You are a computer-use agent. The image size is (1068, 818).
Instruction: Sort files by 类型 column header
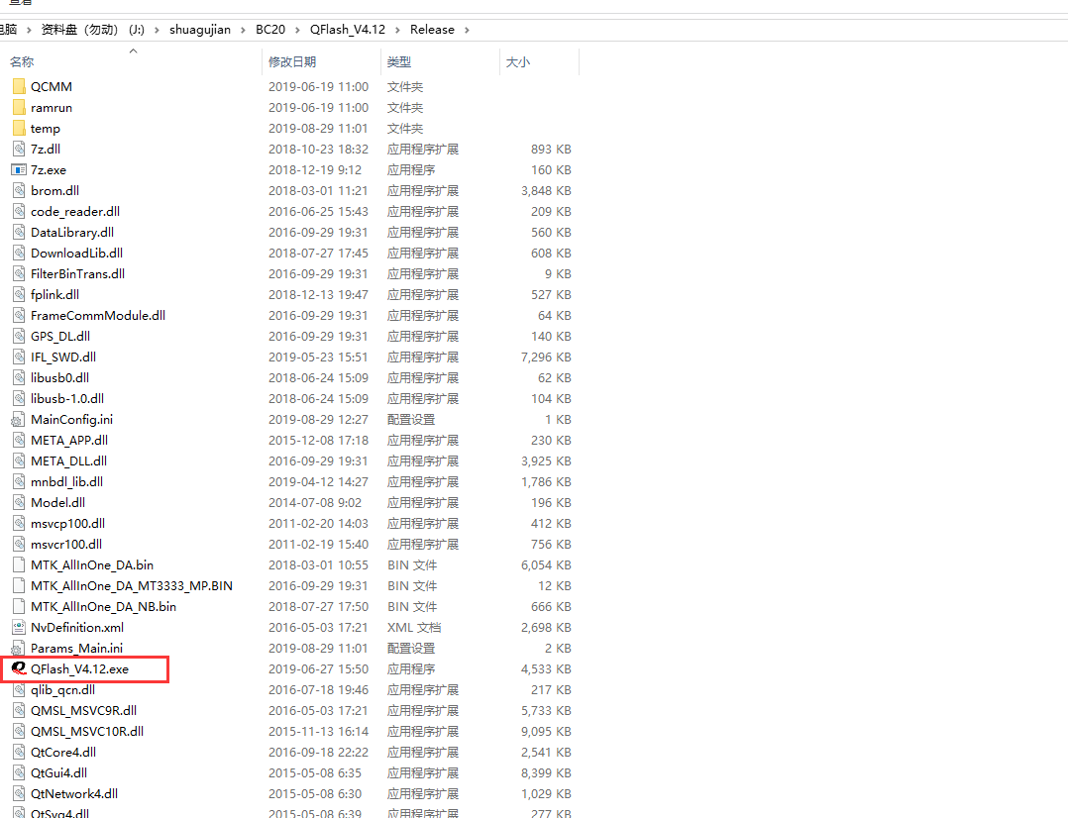click(x=399, y=62)
